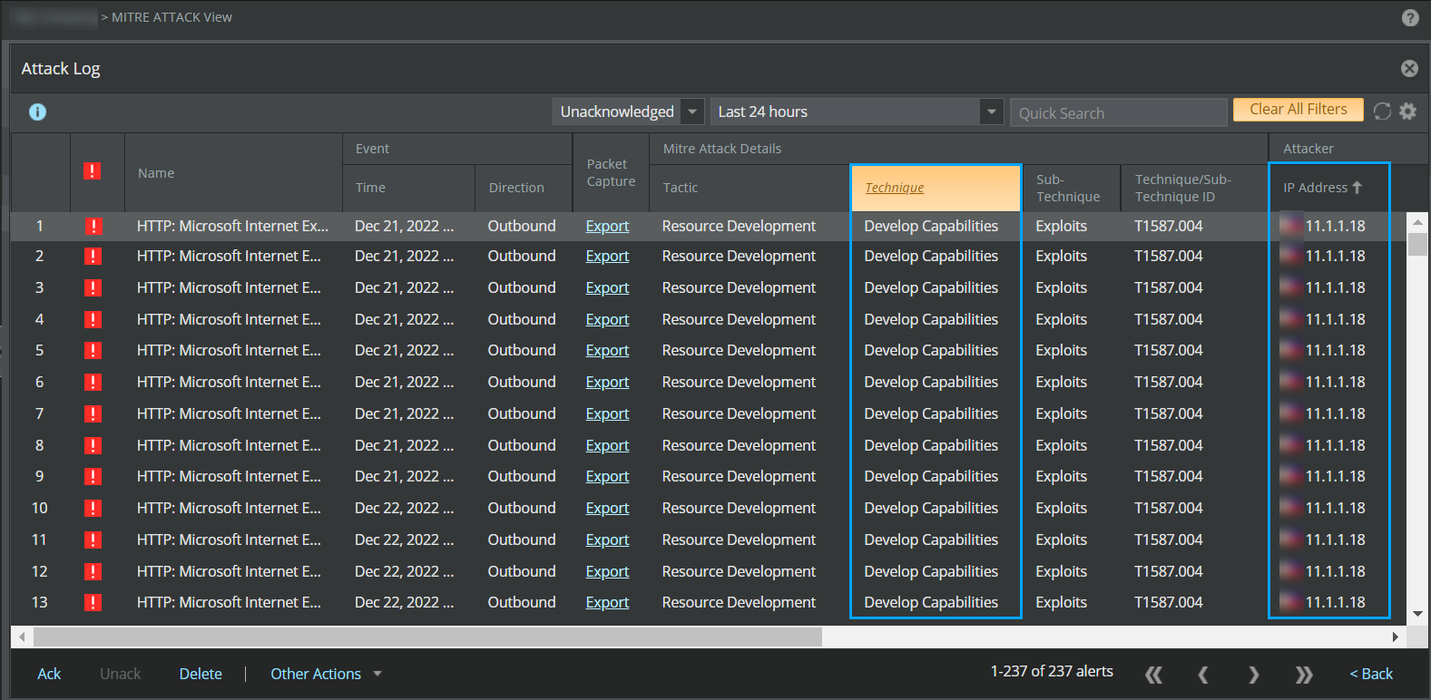Viewport: 1431px width, 700px height.
Task: Click the IP Address sort arrow
Action: tap(1357, 188)
